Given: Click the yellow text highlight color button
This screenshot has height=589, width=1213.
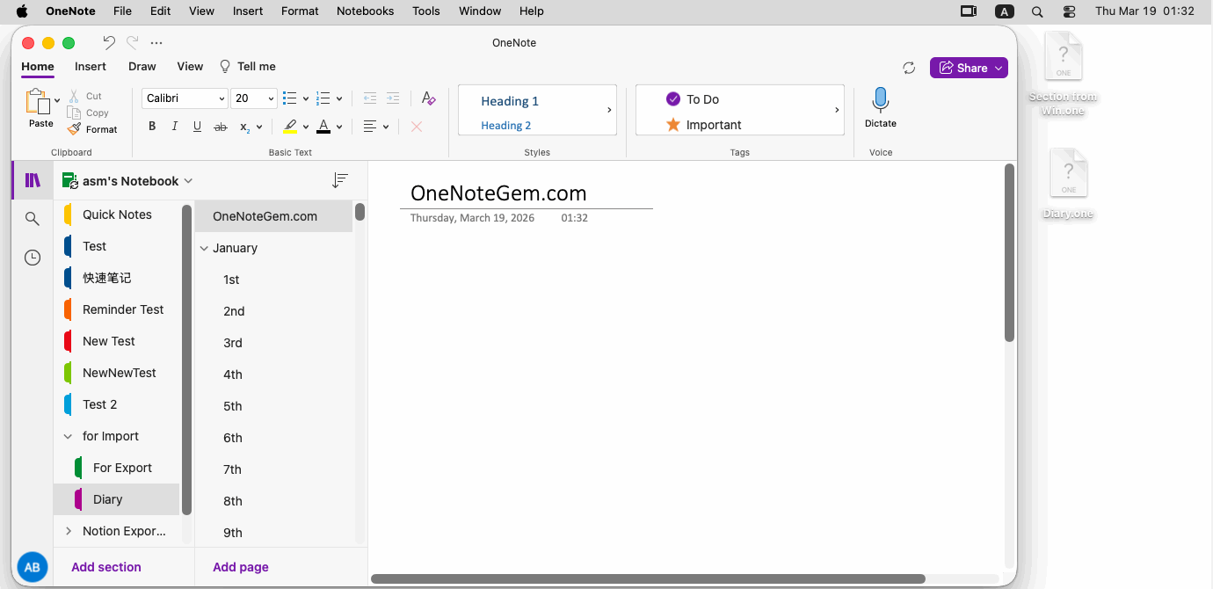Looking at the screenshot, I should coord(289,127).
